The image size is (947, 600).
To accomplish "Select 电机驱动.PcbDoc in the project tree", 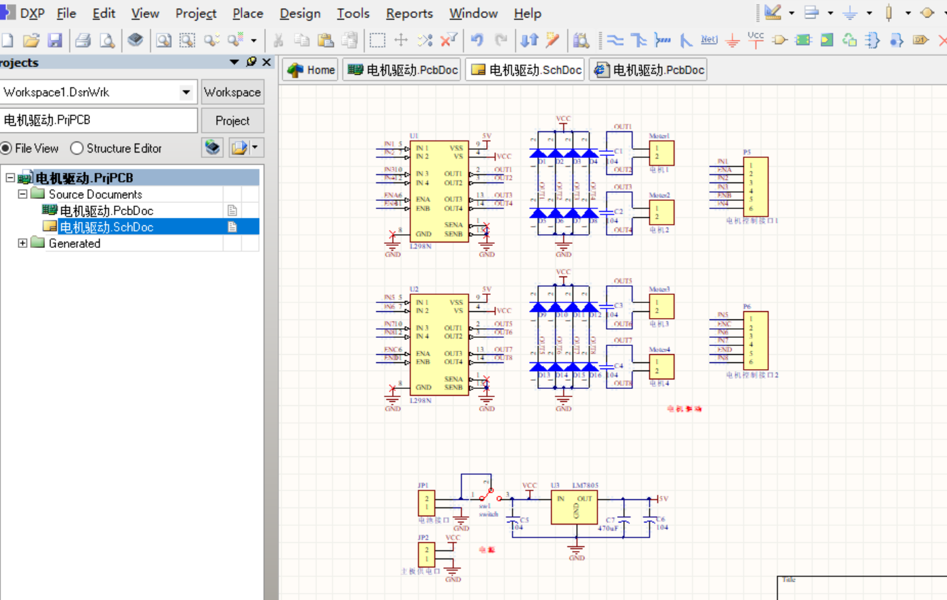I will click(x=106, y=211).
